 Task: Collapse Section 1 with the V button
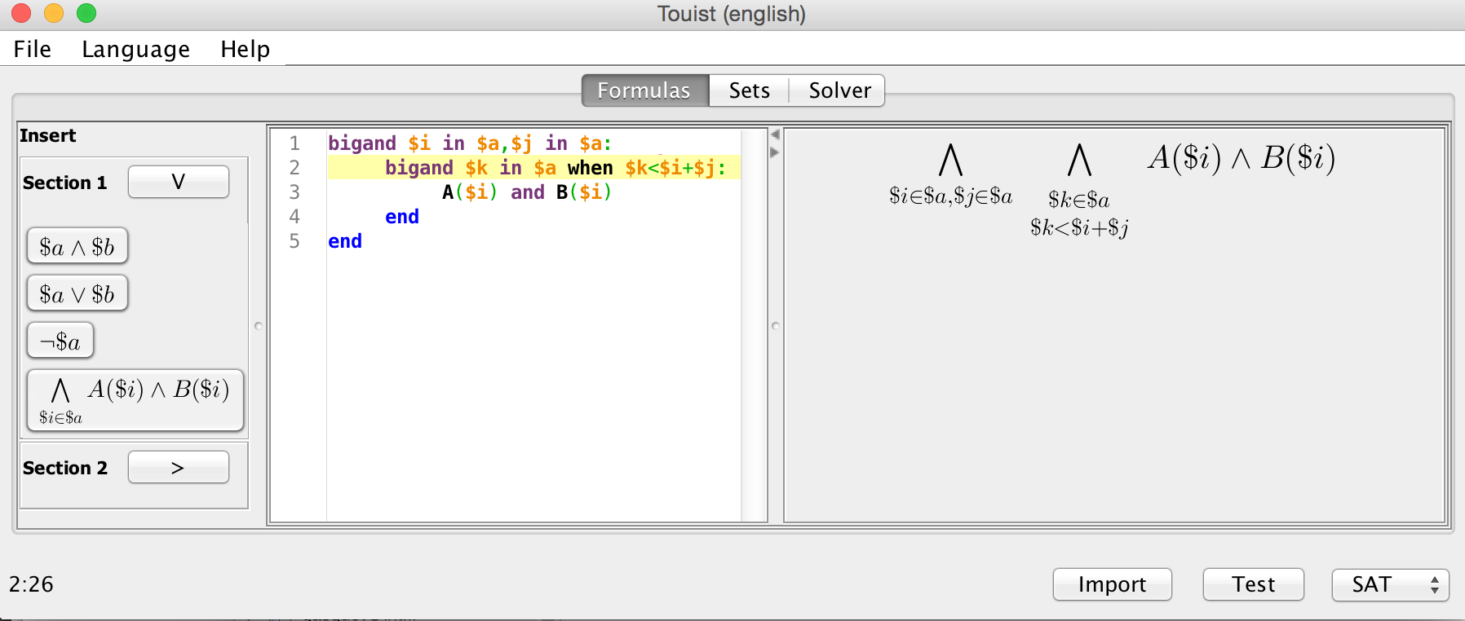tap(178, 182)
